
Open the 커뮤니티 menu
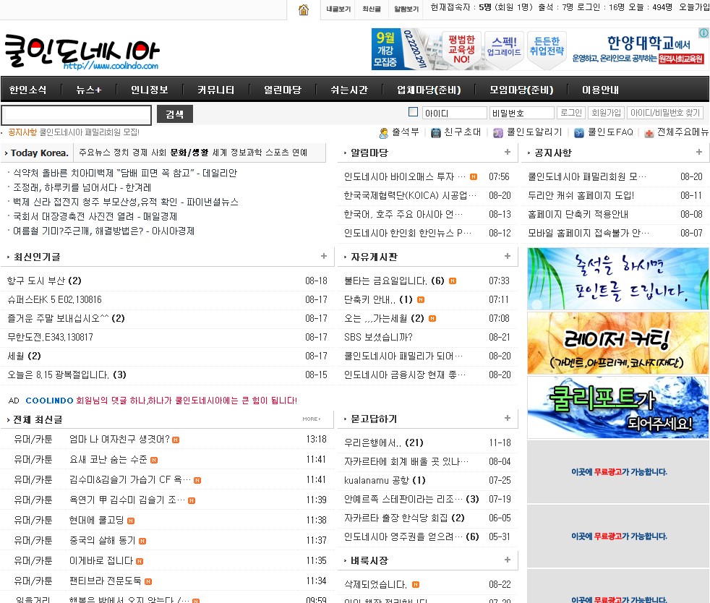pyautogui.click(x=215, y=90)
